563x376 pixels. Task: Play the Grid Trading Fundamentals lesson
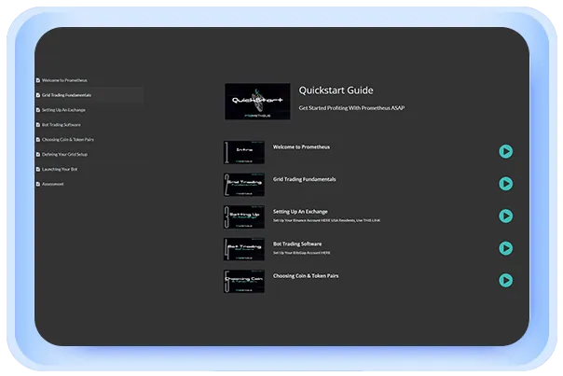click(505, 184)
